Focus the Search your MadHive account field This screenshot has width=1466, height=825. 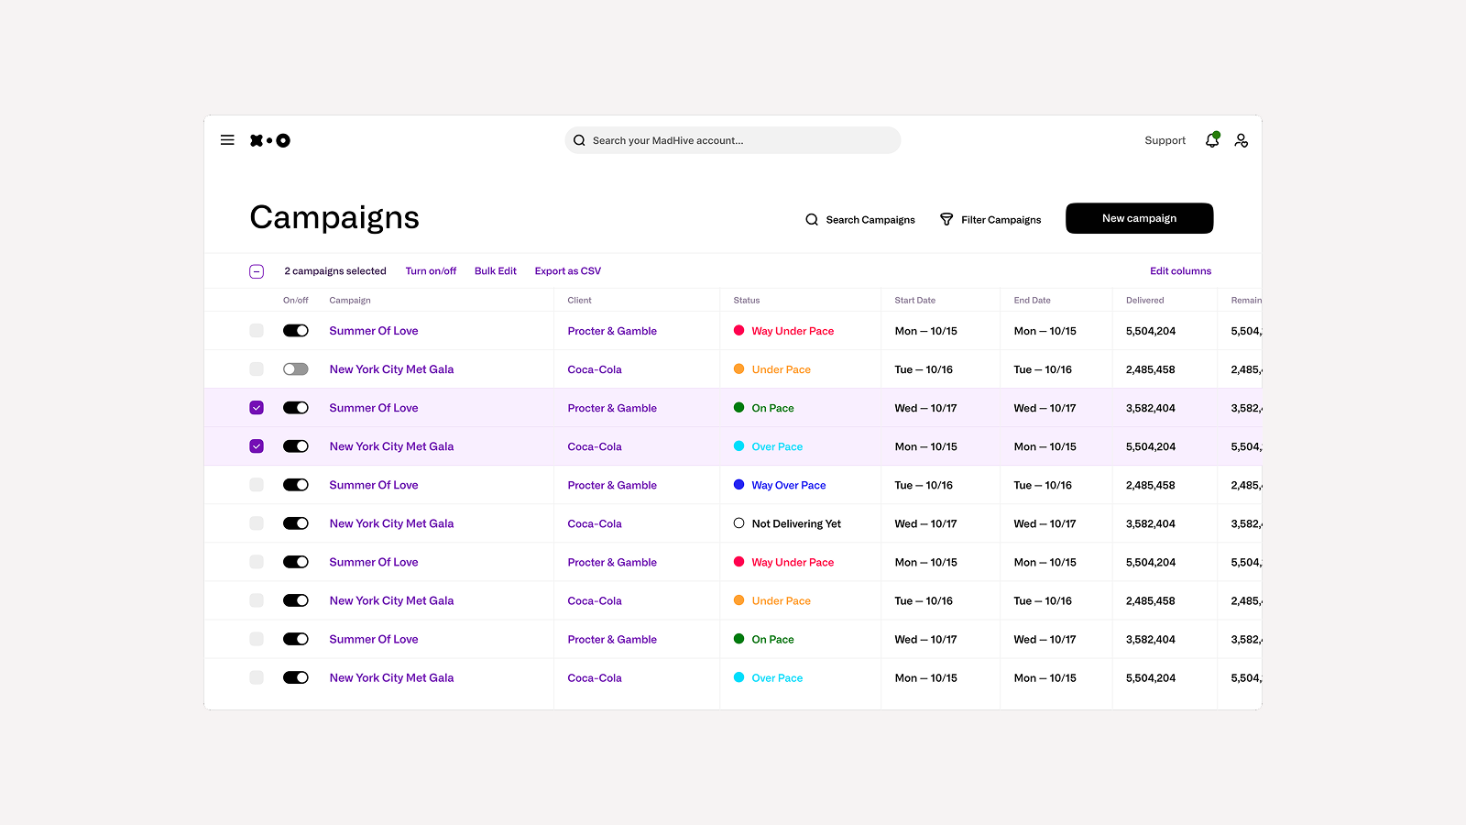[x=733, y=140]
